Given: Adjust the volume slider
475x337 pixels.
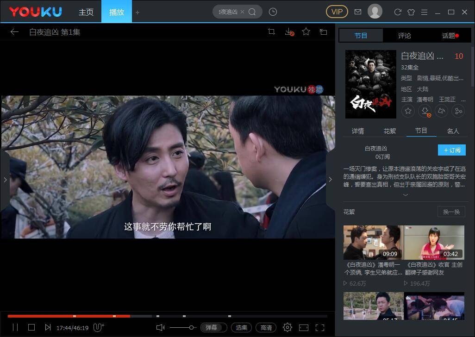Looking at the screenshot, I should [x=183, y=328].
